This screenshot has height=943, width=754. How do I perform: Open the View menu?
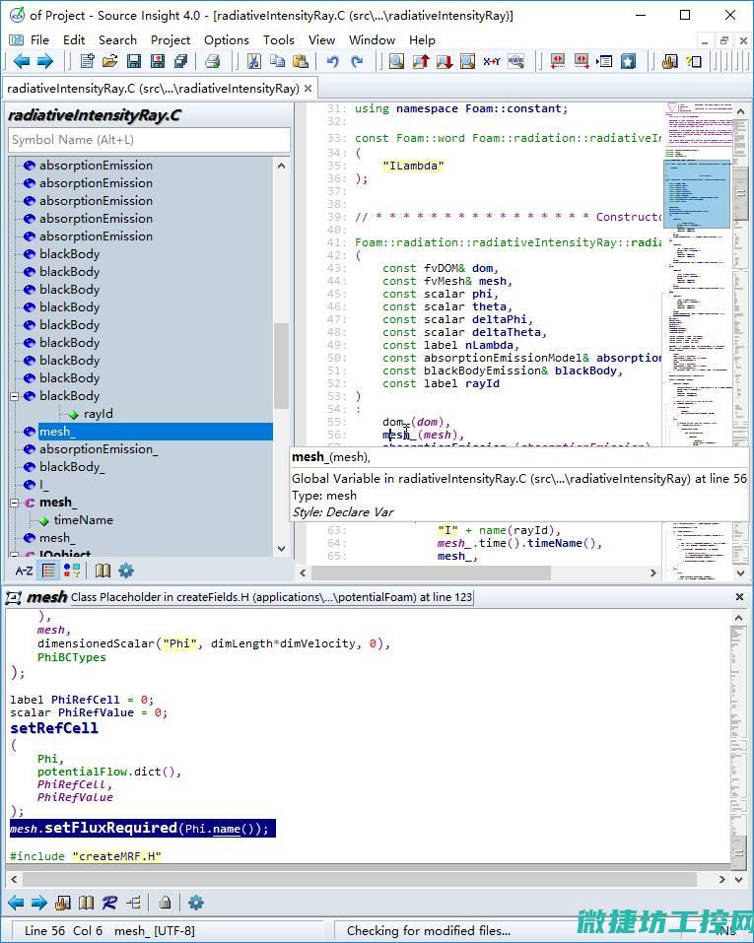point(321,40)
